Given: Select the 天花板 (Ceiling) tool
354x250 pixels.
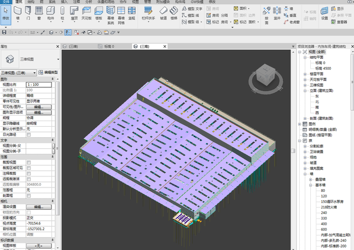Looking at the screenshot, I should (x=86, y=13).
